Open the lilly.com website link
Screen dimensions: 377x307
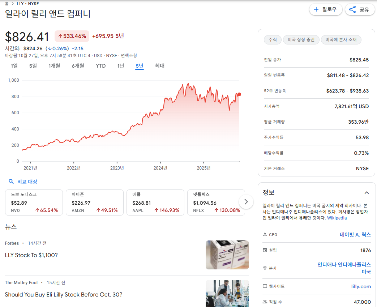(361, 286)
